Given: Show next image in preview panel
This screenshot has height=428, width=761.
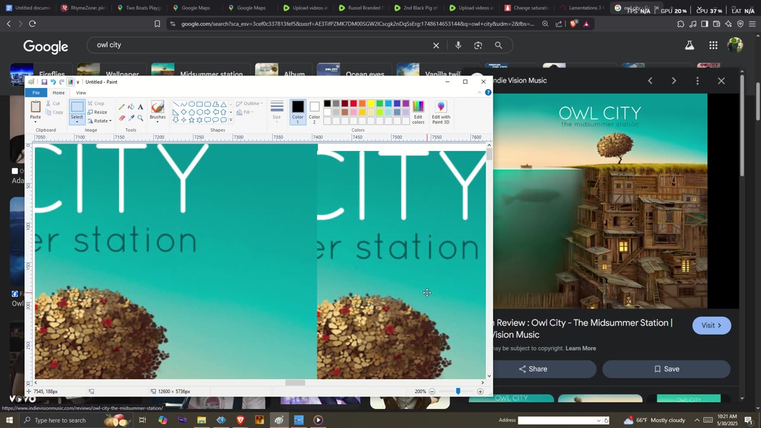Looking at the screenshot, I should click(x=674, y=80).
